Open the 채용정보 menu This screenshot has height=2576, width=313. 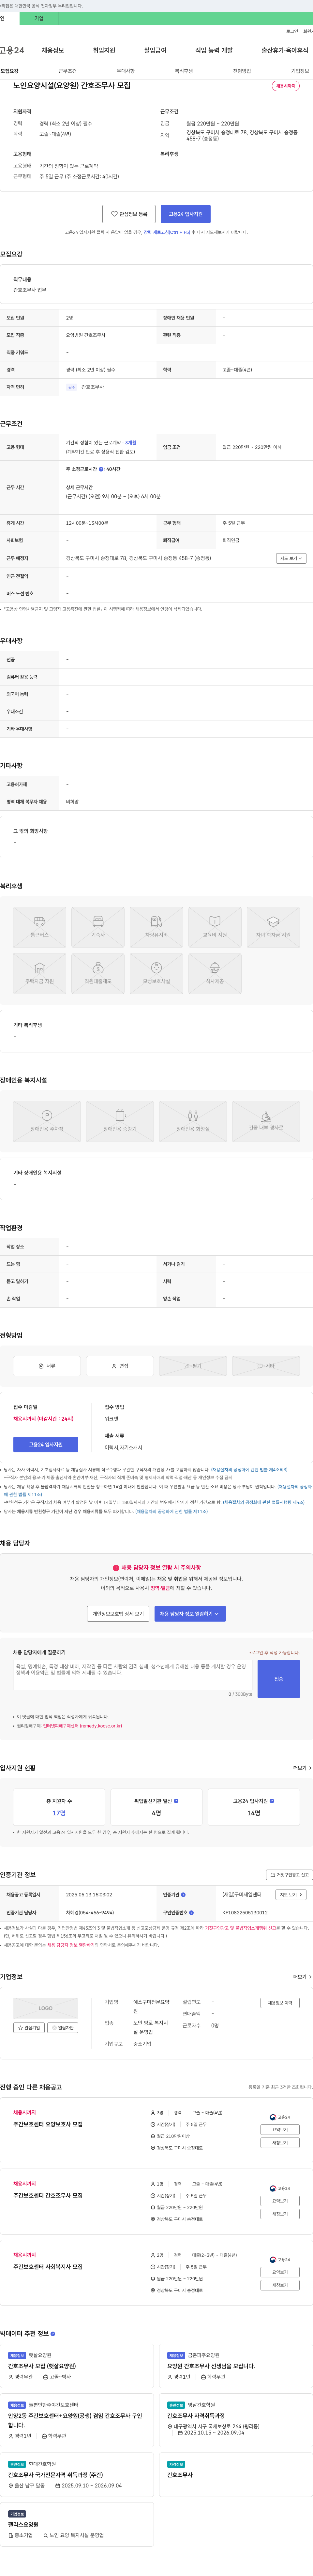click(x=53, y=50)
